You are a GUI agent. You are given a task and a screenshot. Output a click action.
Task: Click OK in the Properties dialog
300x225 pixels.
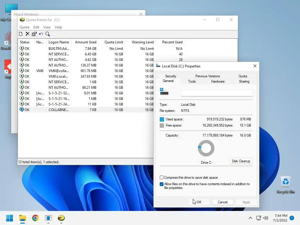coord(199,202)
